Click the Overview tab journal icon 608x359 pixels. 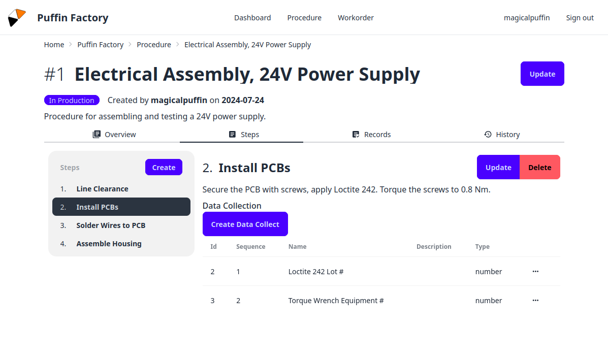point(96,134)
